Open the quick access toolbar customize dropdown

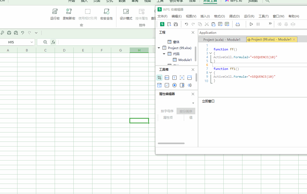[x=36, y=33]
